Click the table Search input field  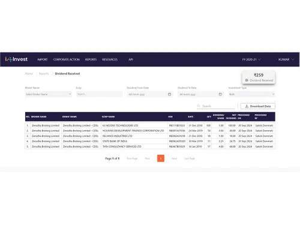coord(216,106)
